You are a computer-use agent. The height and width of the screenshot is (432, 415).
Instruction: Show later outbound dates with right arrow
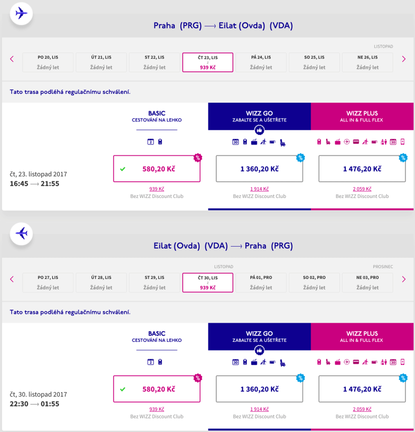click(x=404, y=59)
